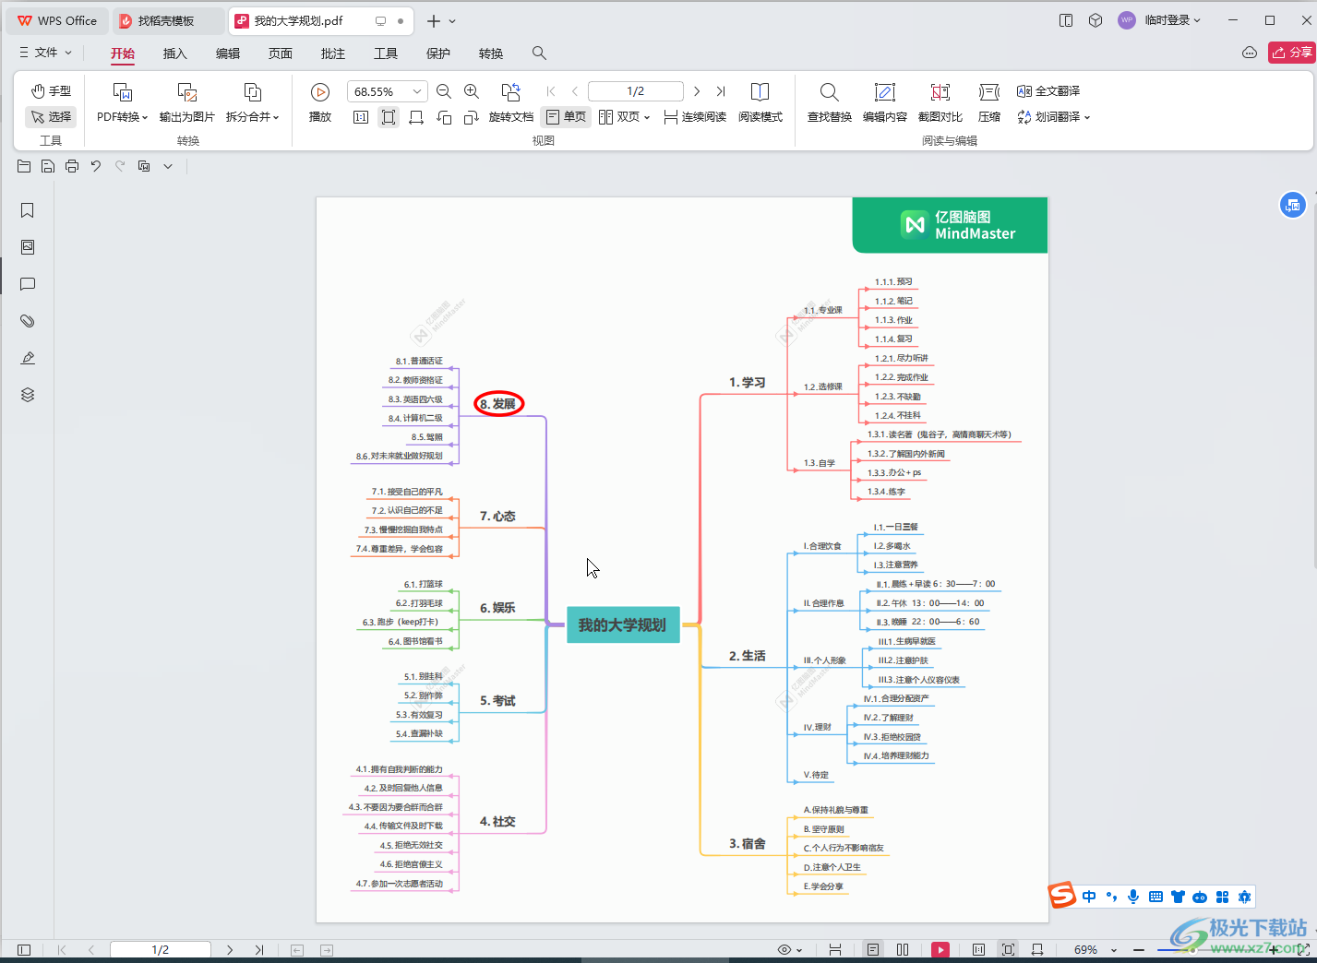
Task: Open cloud sync icon near share
Action: point(1250,53)
